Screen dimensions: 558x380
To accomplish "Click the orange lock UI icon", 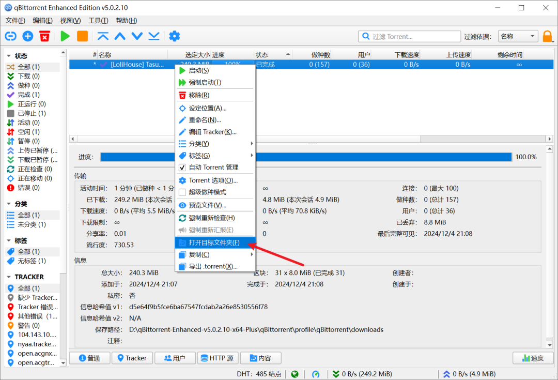I will pos(547,36).
